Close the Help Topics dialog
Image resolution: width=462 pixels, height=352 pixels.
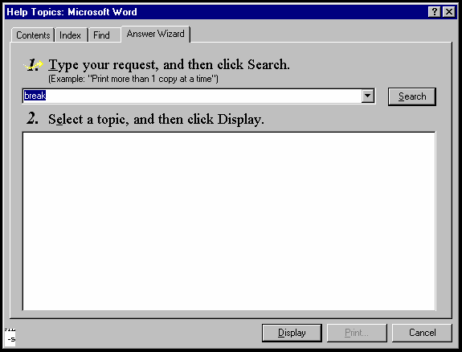[449, 12]
